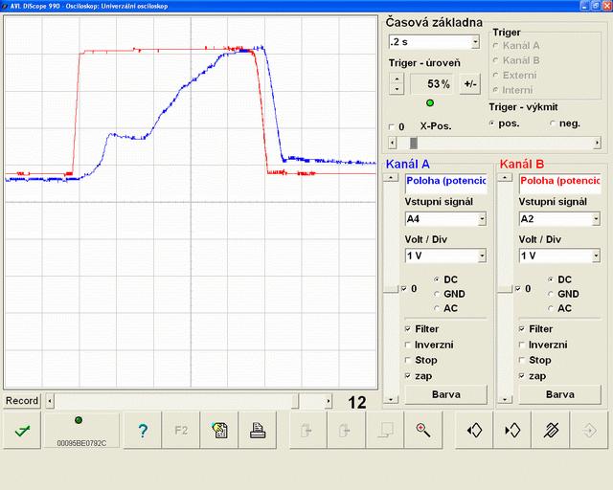Open help with the question mark icon

143,431
